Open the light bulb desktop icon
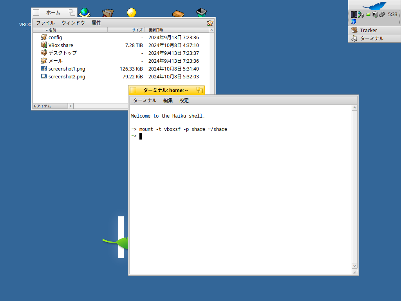Viewport: 401px width, 301px height. (x=132, y=13)
